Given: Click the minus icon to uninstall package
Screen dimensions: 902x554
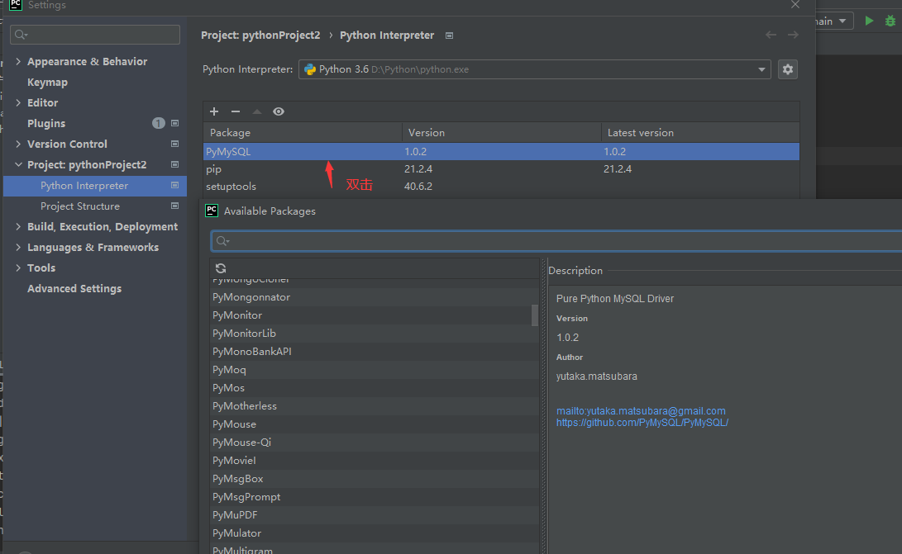Looking at the screenshot, I should click(x=236, y=111).
